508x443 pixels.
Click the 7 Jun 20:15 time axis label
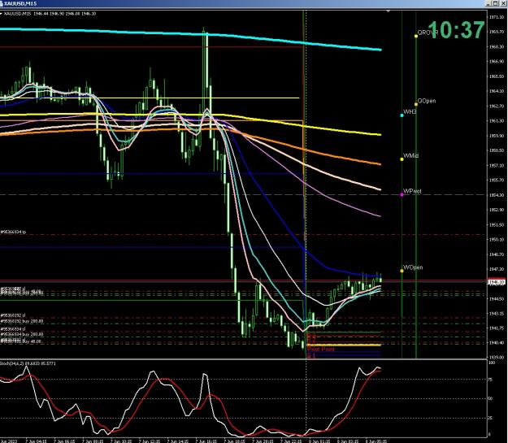[x=263, y=441]
